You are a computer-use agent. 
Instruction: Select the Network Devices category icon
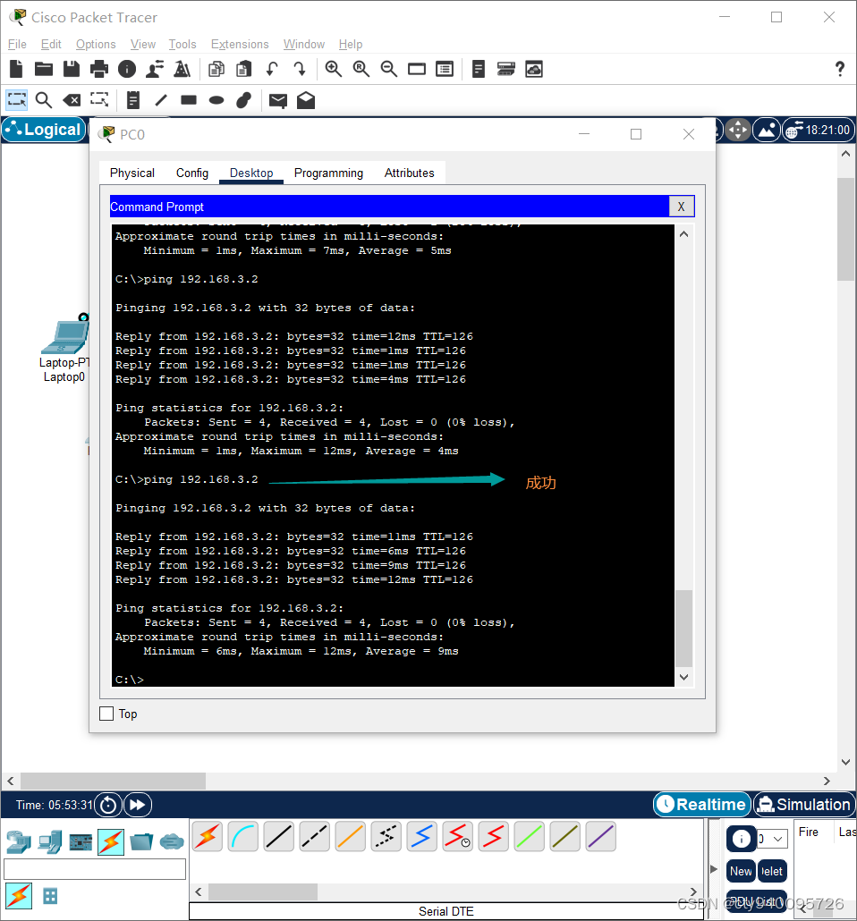(19, 841)
